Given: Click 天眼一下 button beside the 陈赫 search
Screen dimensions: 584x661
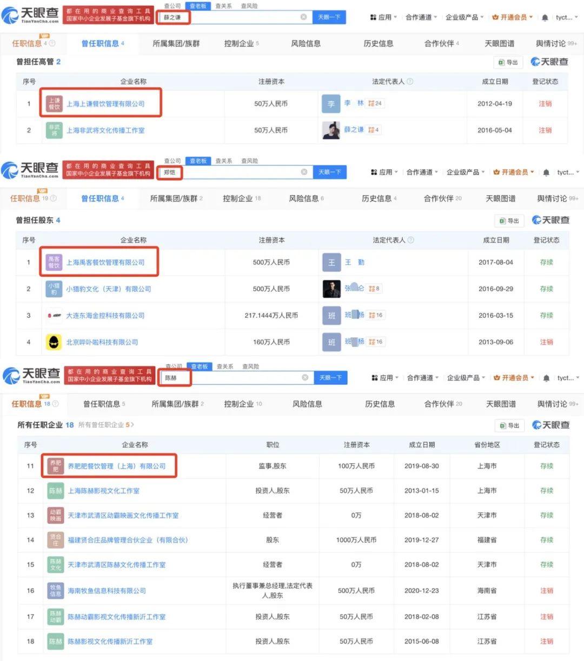Looking at the screenshot, I should point(330,377).
